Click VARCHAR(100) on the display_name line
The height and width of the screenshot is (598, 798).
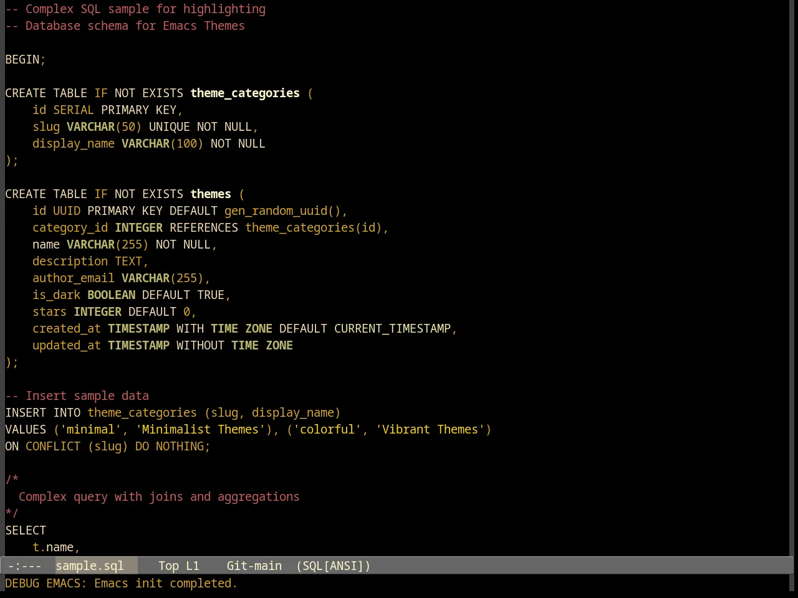point(162,143)
